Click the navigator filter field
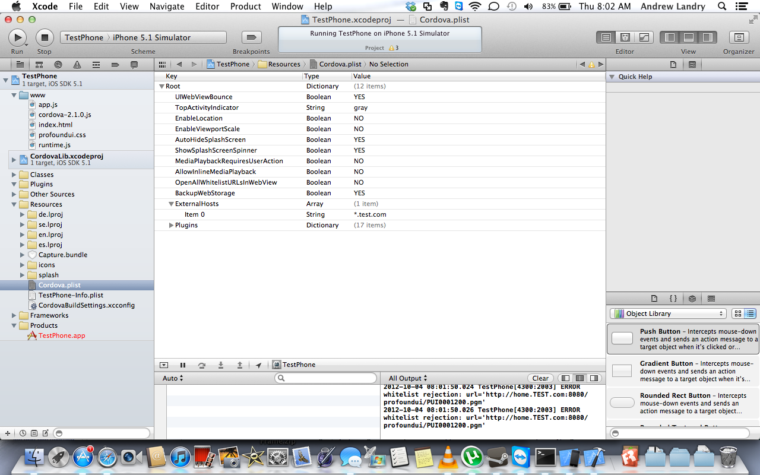The image size is (760, 475). coord(102,433)
